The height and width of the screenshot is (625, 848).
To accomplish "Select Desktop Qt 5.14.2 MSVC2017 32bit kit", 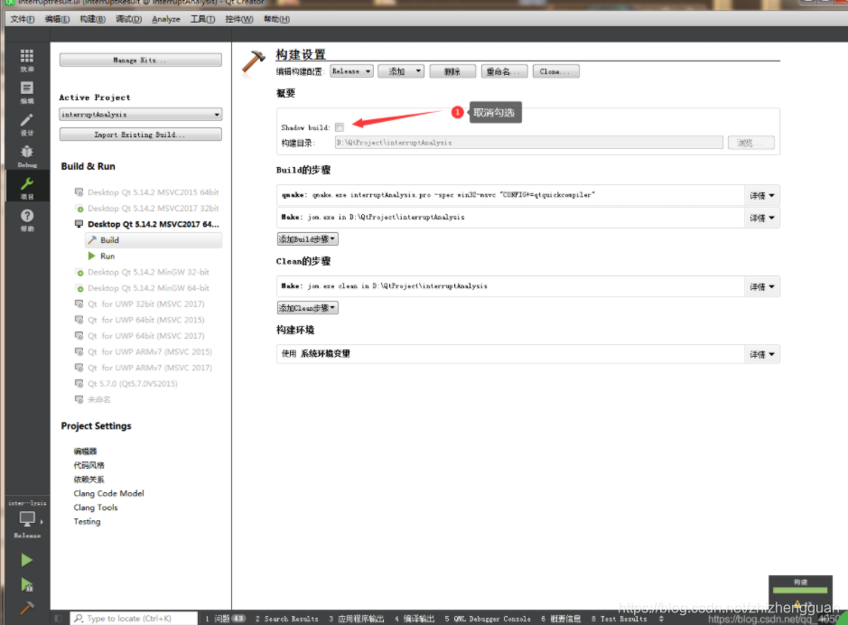I will pos(153,208).
